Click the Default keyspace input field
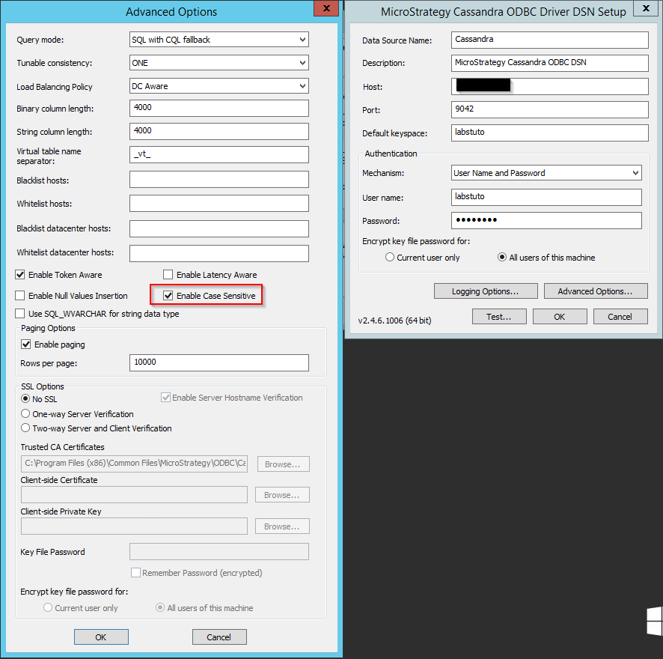This screenshot has height=659, width=663. point(549,133)
